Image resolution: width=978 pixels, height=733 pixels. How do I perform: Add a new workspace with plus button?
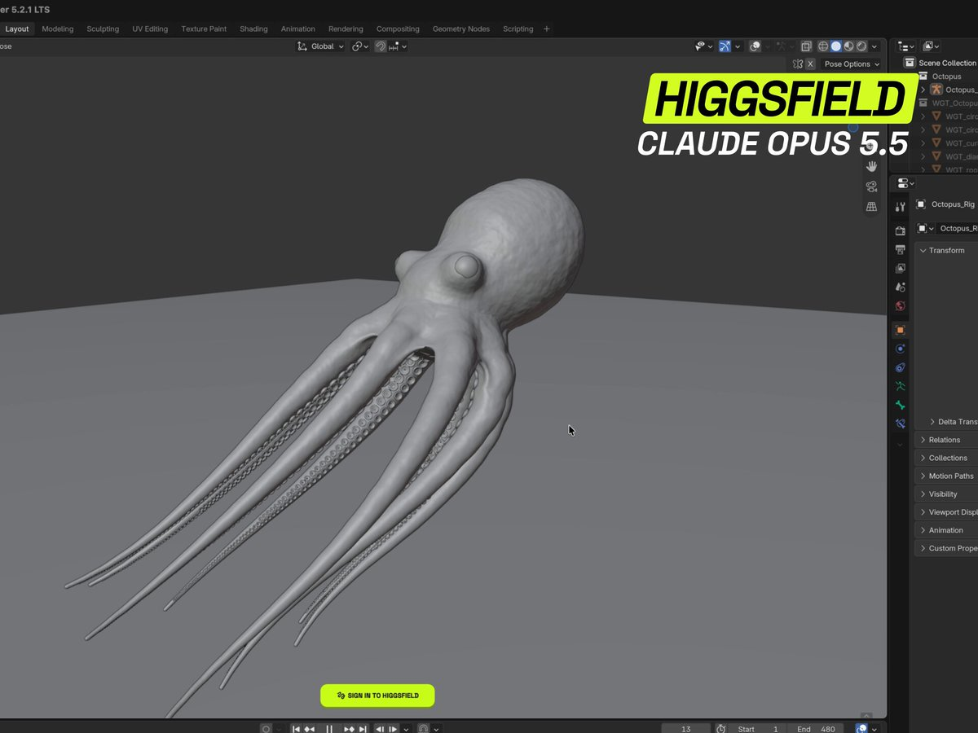coord(546,29)
